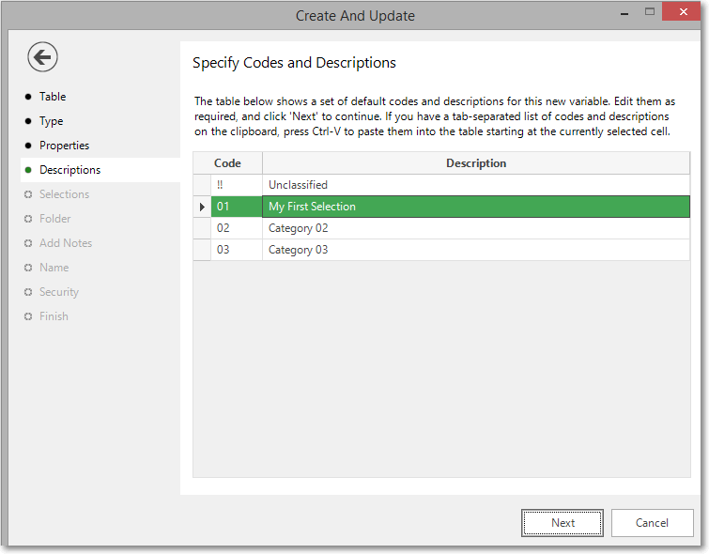Click the row header of the Unclassified row
The image size is (709, 554).
pyautogui.click(x=202, y=185)
